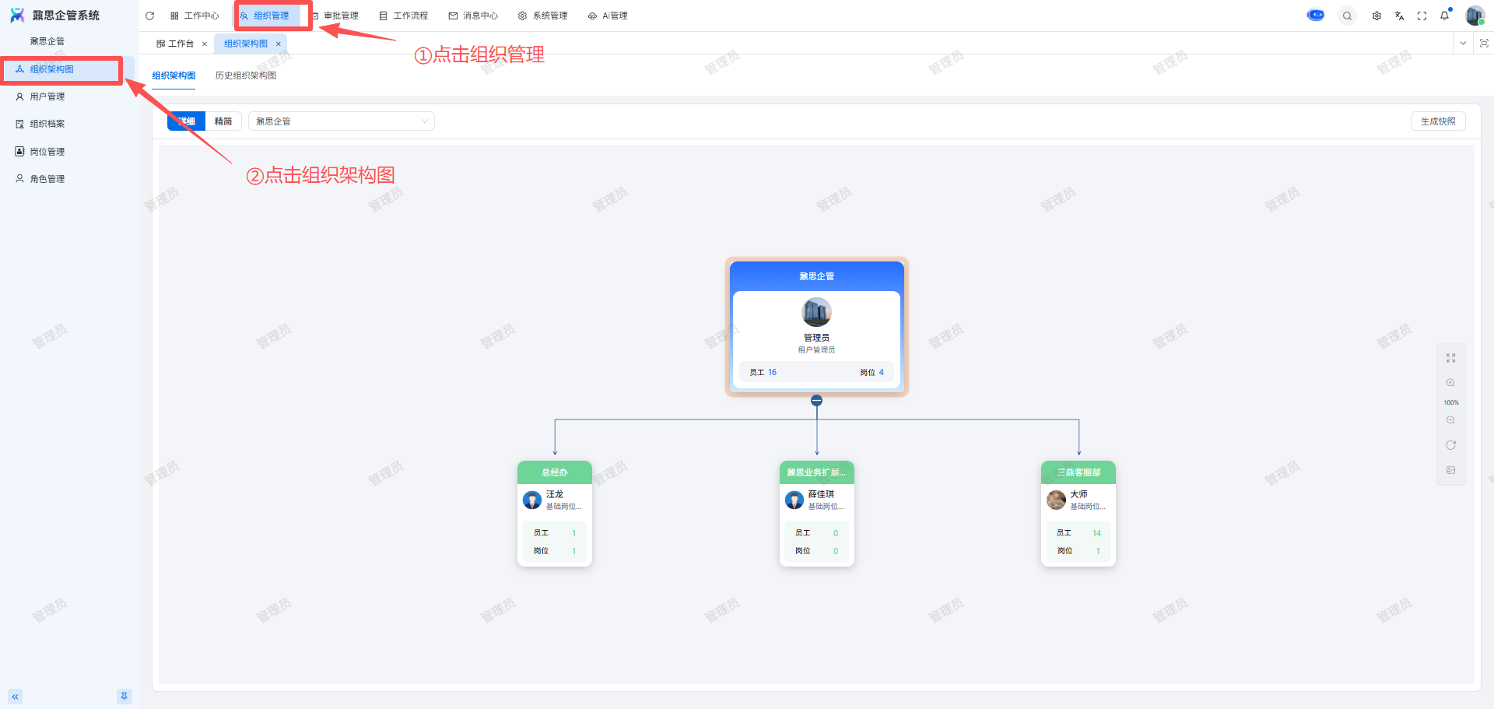1494x709 pixels.
Task: Zoom out on the org chart canvas
Action: (x=1450, y=420)
